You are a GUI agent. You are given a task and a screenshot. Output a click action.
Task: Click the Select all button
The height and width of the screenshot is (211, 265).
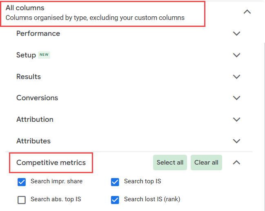point(170,163)
